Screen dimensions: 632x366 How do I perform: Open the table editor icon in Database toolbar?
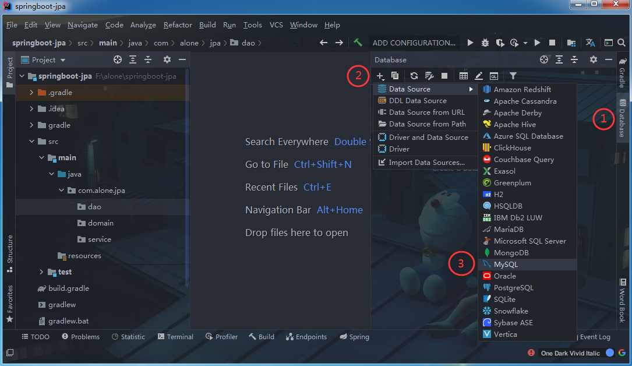pyautogui.click(x=464, y=76)
